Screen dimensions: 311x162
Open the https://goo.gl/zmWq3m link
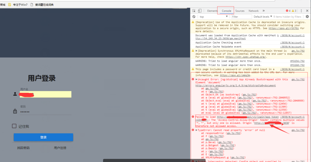(235, 75)
